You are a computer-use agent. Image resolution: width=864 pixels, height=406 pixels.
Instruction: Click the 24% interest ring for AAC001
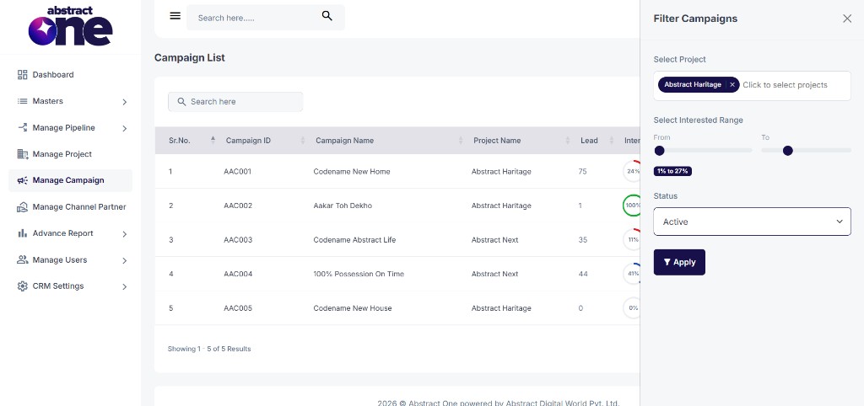coord(631,171)
